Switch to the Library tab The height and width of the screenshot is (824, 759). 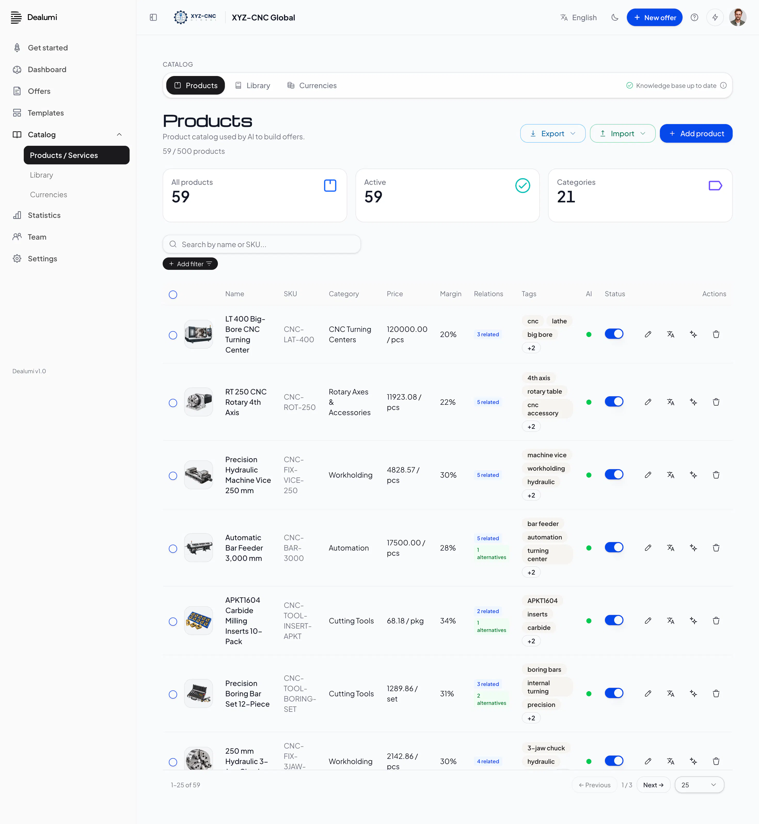tap(252, 86)
